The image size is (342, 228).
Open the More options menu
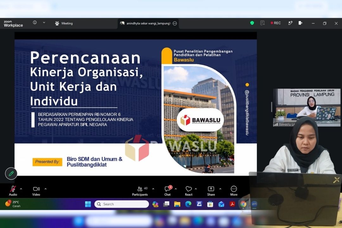click(x=234, y=191)
